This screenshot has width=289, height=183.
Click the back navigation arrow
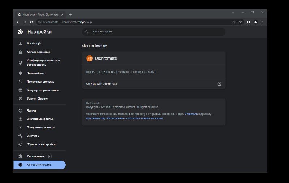(x=18, y=22)
